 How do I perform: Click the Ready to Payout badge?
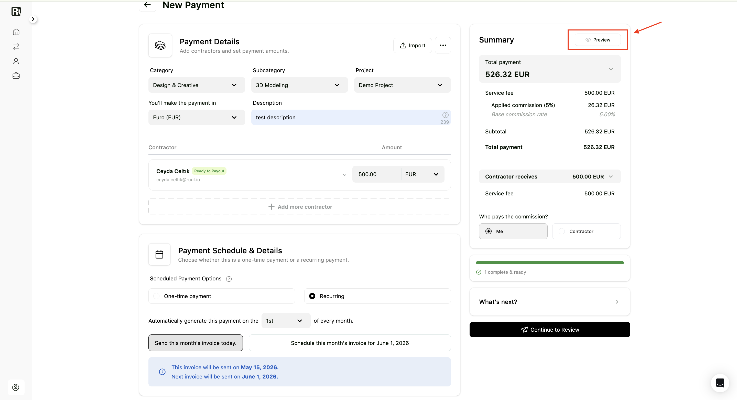click(x=209, y=171)
